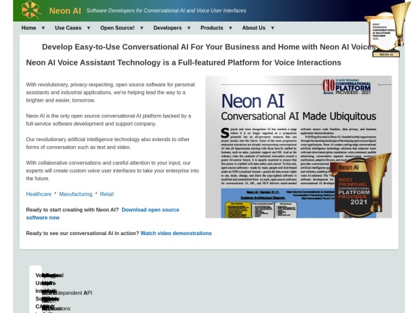Select the Products menu label
Image resolution: width=418 pixels, height=313 pixels.
pyautogui.click(x=212, y=28)
